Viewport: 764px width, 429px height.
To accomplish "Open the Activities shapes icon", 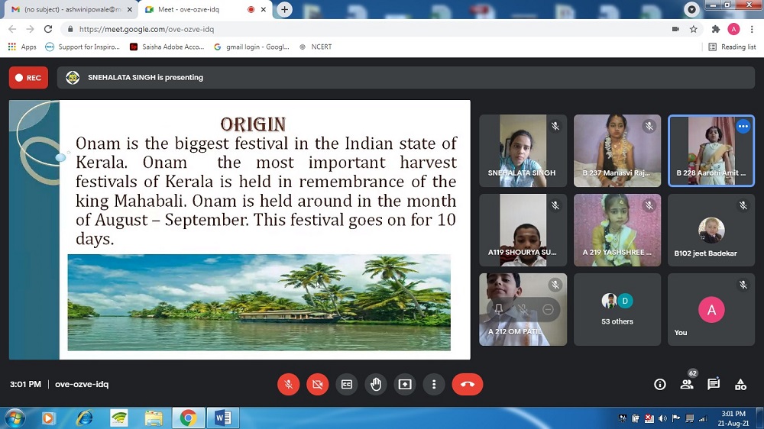I will click(x=740, y=385).
